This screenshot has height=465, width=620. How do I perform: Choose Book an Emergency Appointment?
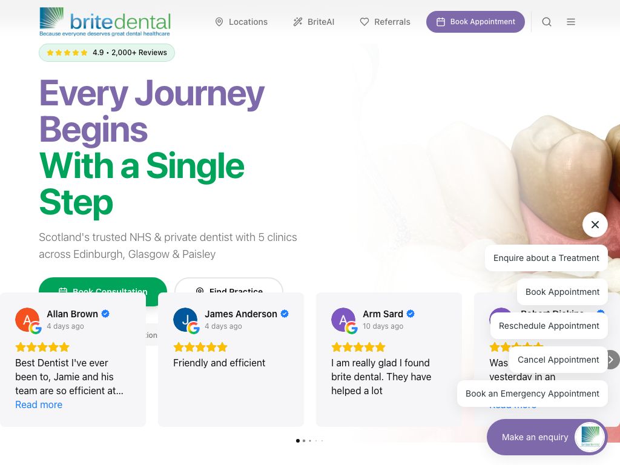tap(532, 394)
